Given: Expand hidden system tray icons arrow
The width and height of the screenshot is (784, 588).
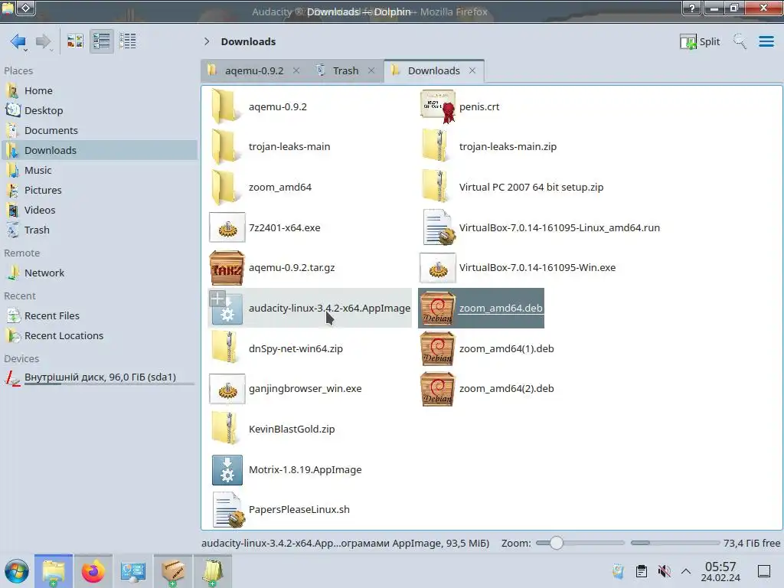Looking at the screenshot, I should [x=686, y=571].
